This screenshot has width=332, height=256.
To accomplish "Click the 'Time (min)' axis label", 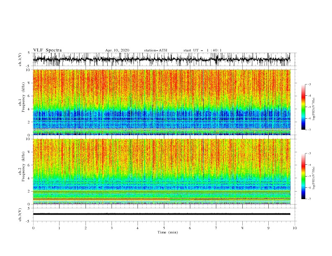I will coord(168,232).
